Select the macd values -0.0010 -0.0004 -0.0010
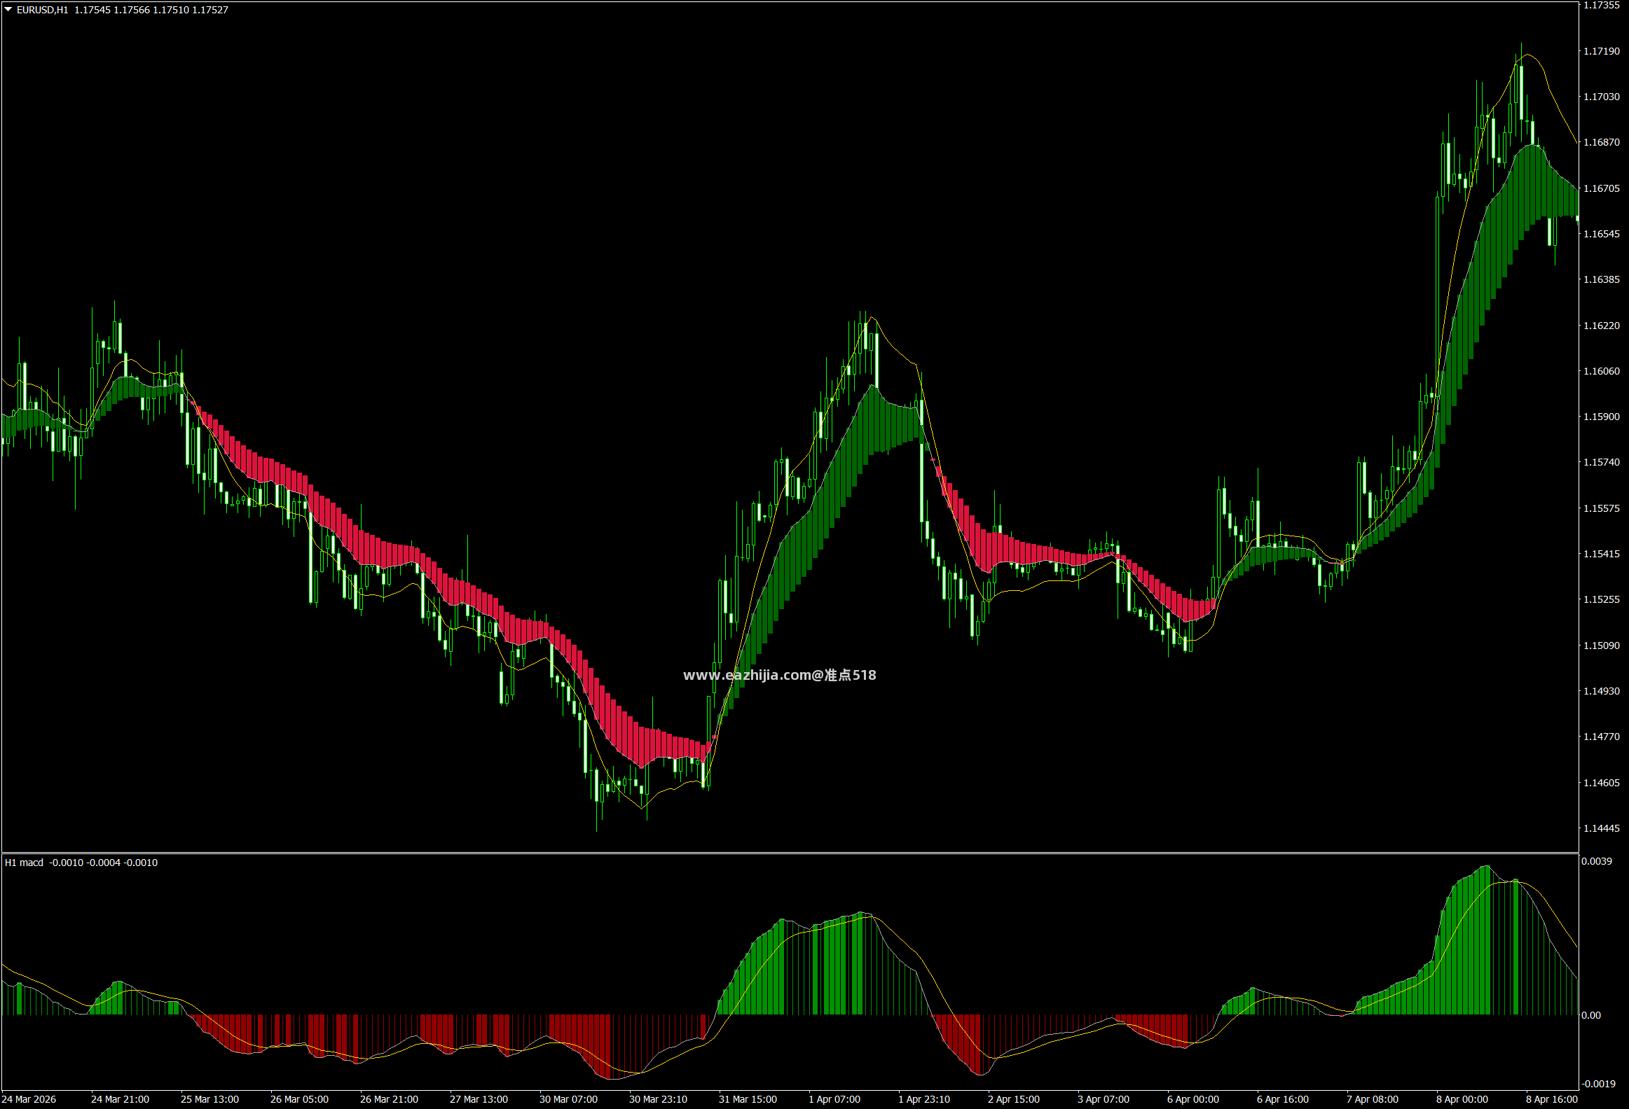The image size is (1629, 1109). (104, 863)
